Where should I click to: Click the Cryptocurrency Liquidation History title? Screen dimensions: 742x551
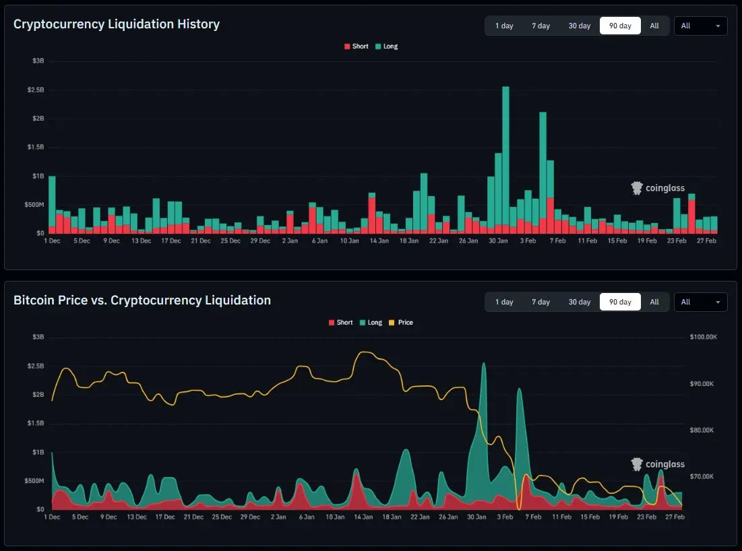pos(117,24)
